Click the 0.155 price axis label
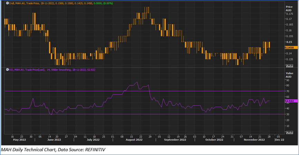 point(290,36)
